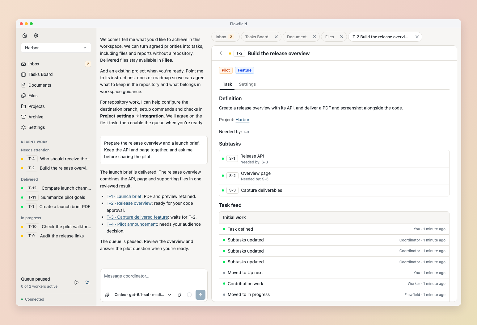
Task: Follow the T-3 needed-by link
Action: pos(246,132)
